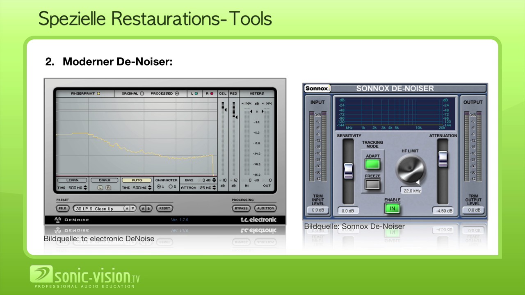Viewport: 525px width, 295px height.
Task: Click the DeNoise Out meter value 0
Action: coord(270,180)
